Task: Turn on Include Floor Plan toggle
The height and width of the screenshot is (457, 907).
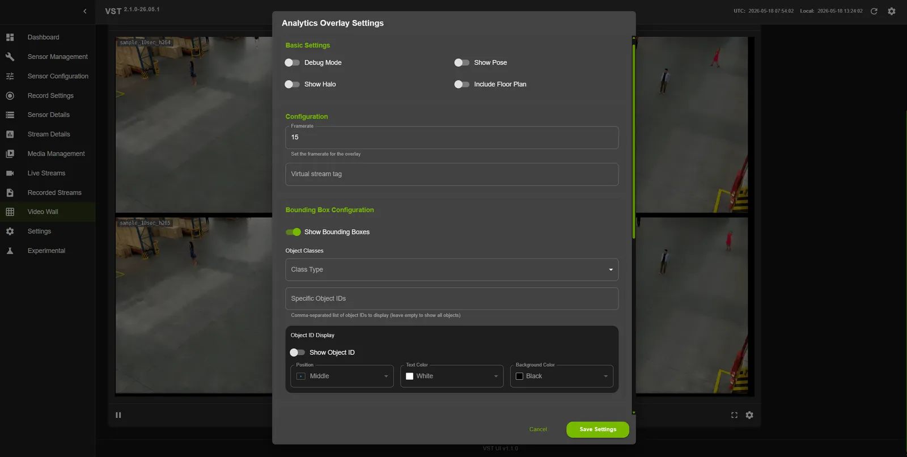Action: click(462, 84)
